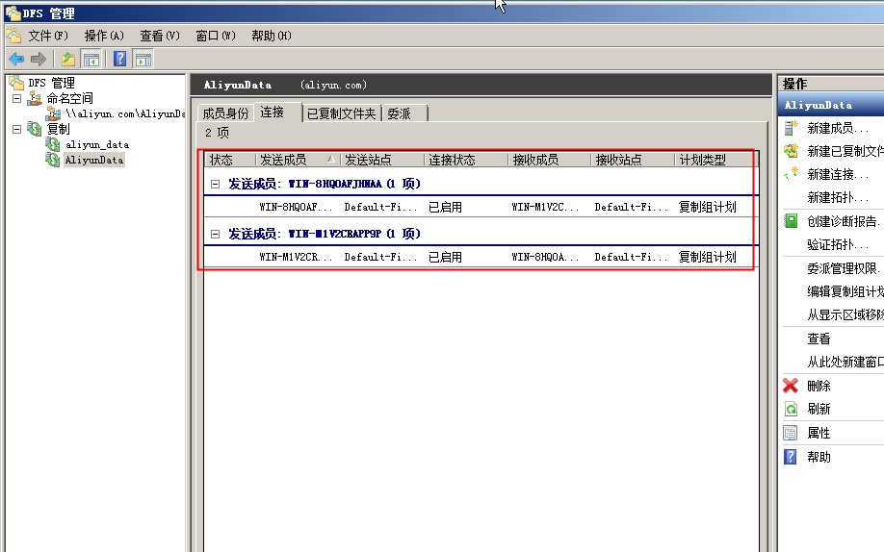Click the red X 删除 icon
Image resolution: width=884 pixels, height=552 pixels.
click(791, 386)
